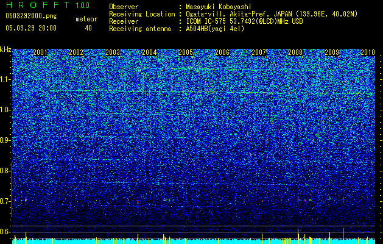The height and width of the screenshot is (244, 383).
Task: Click the meteor count value 40
Action: tap(88, 28)
